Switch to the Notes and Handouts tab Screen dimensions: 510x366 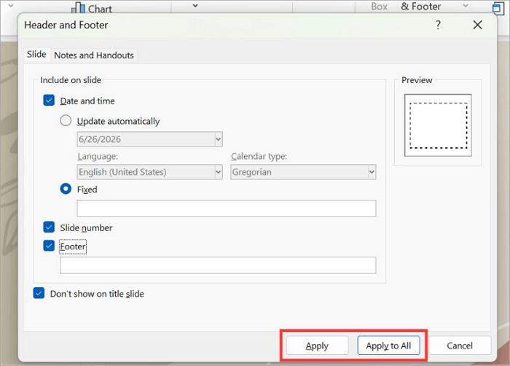pos(94,55)
